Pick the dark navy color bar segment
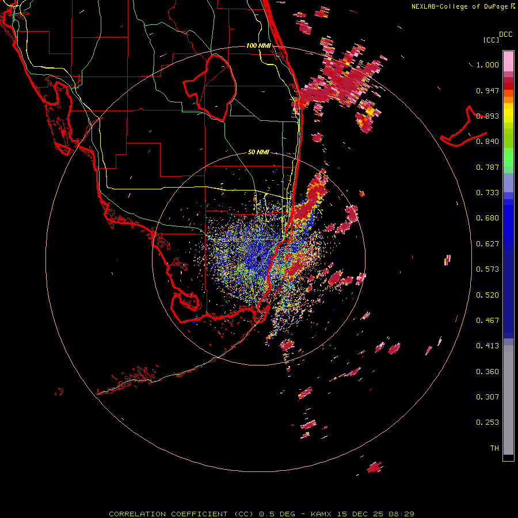This screenshot has height=518, width=518. pyautogui.click(x=508, y=294)
